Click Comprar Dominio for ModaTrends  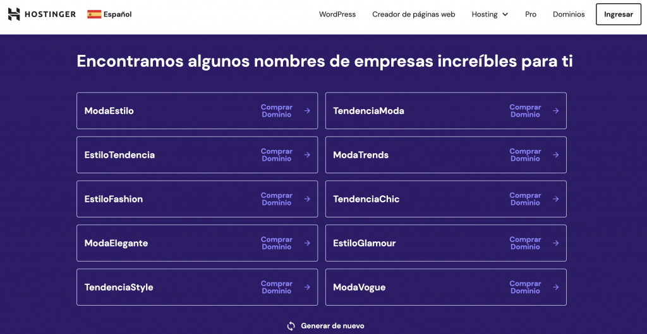click(x=525, y=155)
